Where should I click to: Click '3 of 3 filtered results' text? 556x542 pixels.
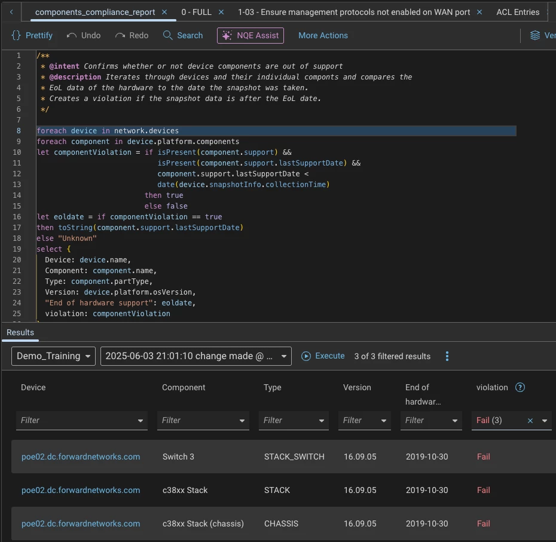click(x=392, y=356)
